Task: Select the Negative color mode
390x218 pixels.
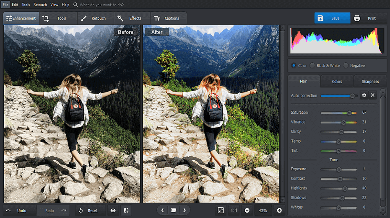Action: click(x=346, y=66)
